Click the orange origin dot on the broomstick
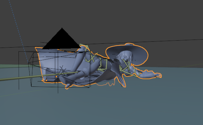This screenshot has height=125, width=203. pos(56,77)
